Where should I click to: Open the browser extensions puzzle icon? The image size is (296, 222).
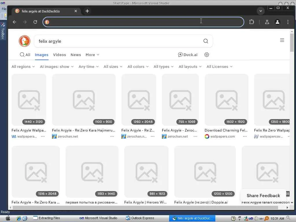pos(251,22)
